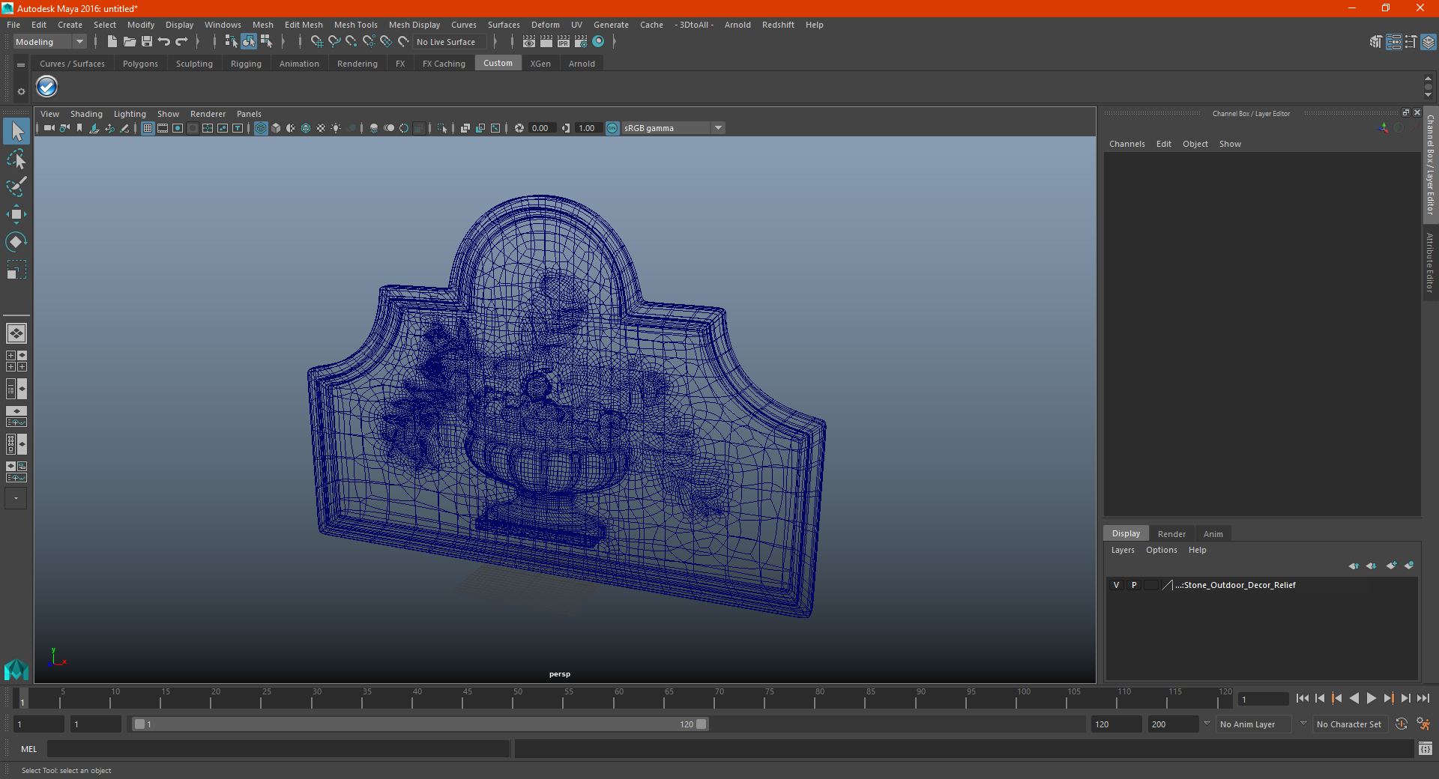
Task: Save the scene with the floppy disk icon
Action: point(147,42)
